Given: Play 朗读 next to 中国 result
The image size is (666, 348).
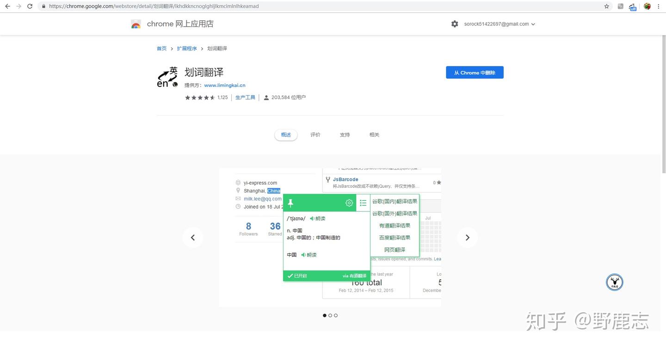Looking at the screenshot, I should coord(309,255).
